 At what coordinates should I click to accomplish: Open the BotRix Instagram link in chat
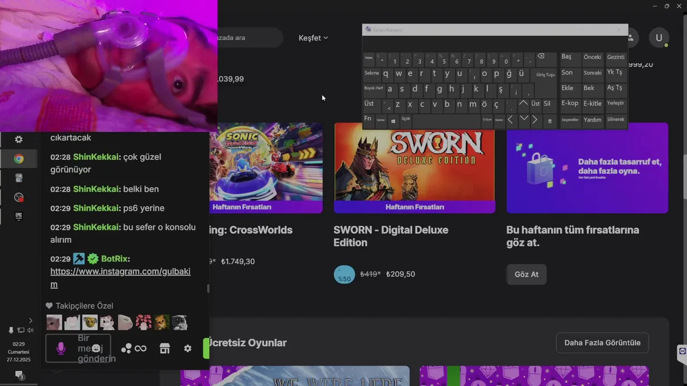pos(120,278)
